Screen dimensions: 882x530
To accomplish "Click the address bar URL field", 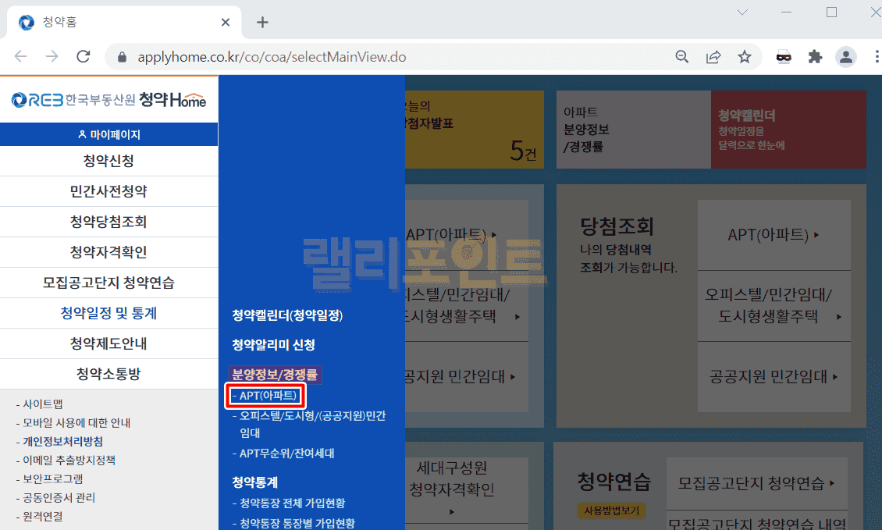I will click(x=390, y=57).
